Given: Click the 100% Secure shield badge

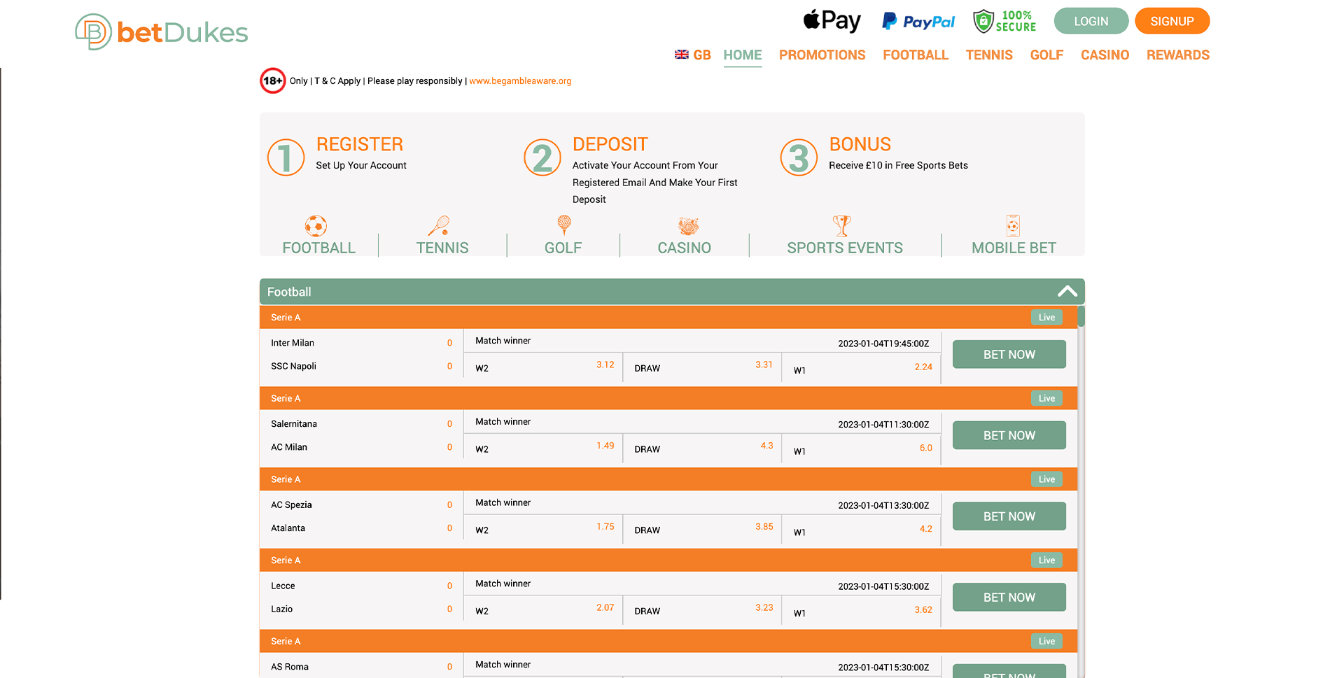Looking at the screenshot, I should click(x=1004, y=21).
